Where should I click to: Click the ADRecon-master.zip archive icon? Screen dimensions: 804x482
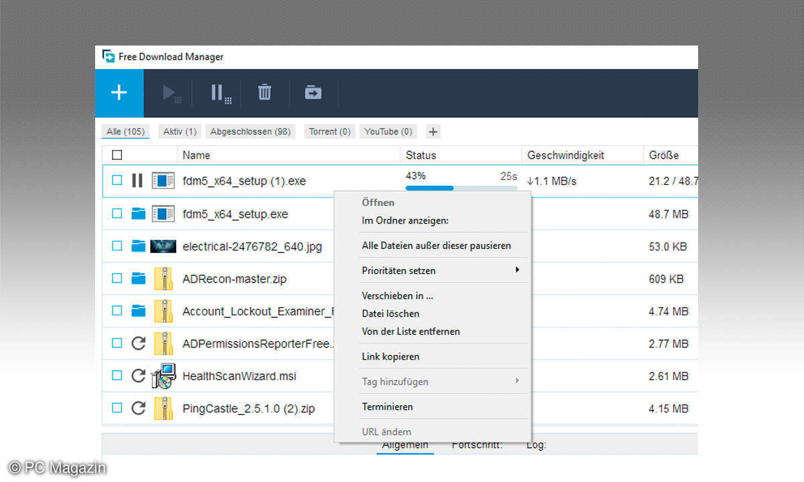[x=163, y=278]
